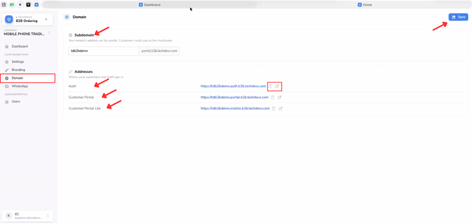Open the Customer Portal address externally
The height and width of the screenshot is (224, 472).
280,97
